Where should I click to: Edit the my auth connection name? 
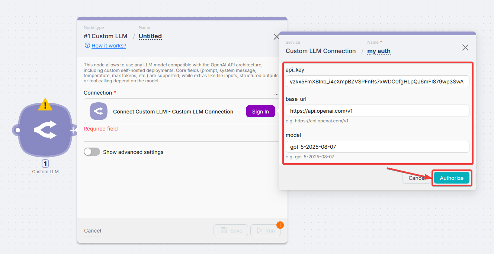point(378,51)
